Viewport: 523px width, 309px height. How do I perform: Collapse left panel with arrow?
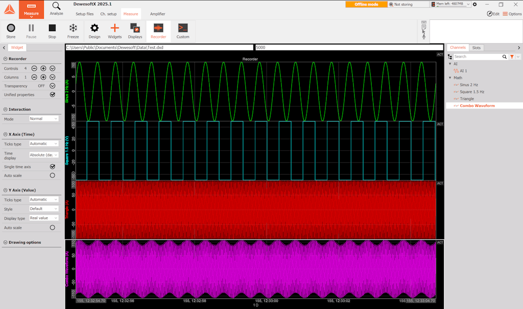point(4,47)
